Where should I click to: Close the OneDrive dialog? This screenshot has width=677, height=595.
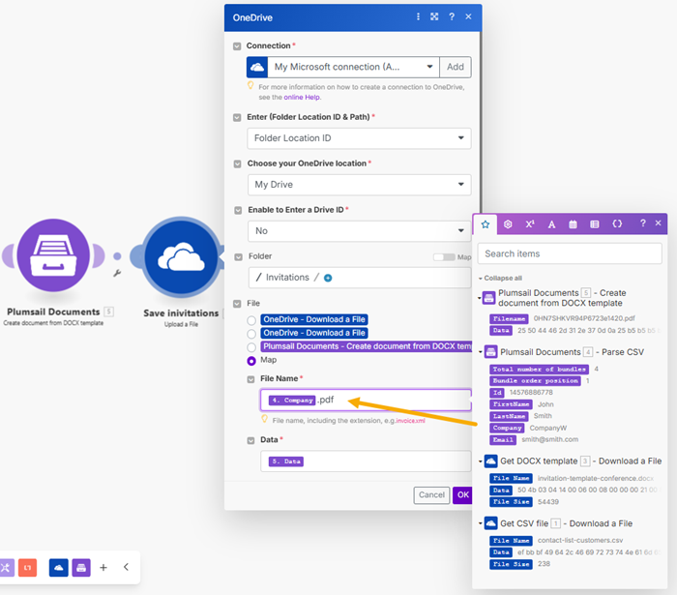468,16
